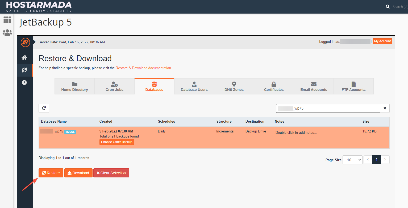The image size is (408, 208).
Task: Click the refresh list icon button
Action: (44, 108)
